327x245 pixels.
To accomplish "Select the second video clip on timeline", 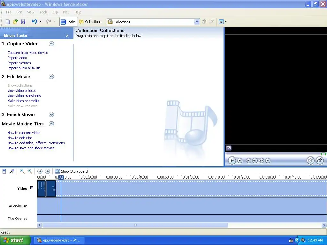I will point(51,189).
